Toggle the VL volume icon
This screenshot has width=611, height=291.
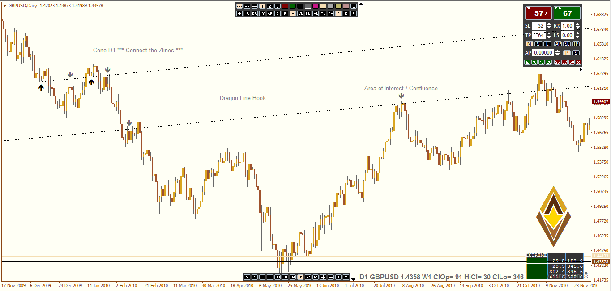[300, 13]
